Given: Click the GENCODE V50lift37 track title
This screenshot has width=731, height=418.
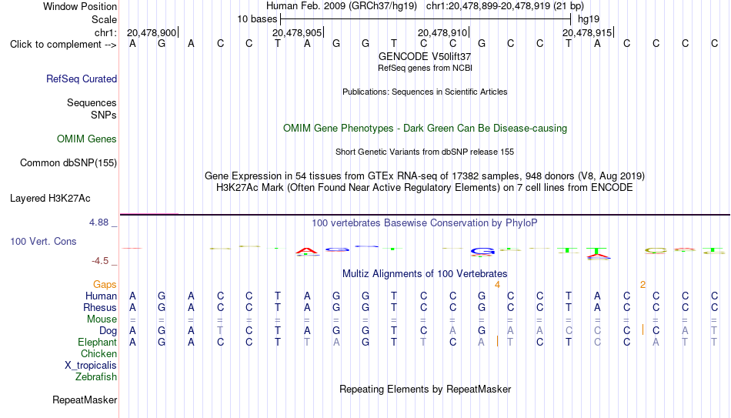Looking at the screenshot, I should 425,56.
